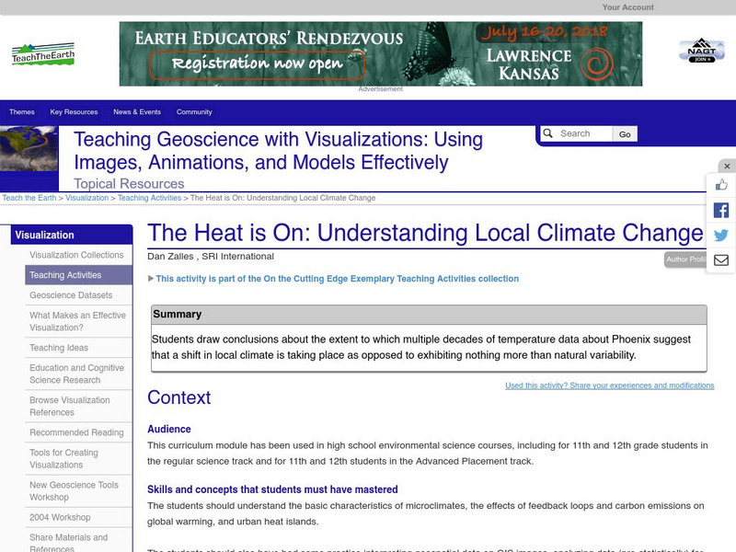Open What Makes an Effective Visualization
736x552 pixels.
click(x=78, y=321)
